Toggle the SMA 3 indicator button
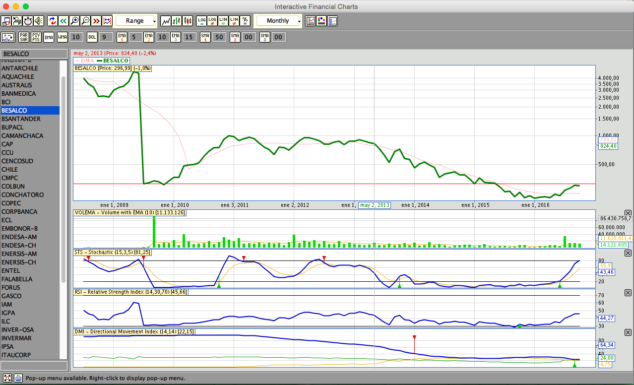634x385 pixels. coord(265,37)
